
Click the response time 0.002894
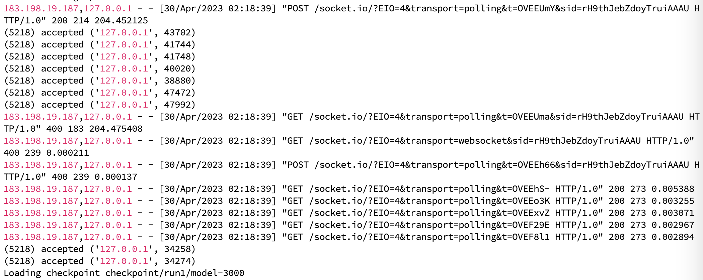pyautogui.click(x=673, y=237)
